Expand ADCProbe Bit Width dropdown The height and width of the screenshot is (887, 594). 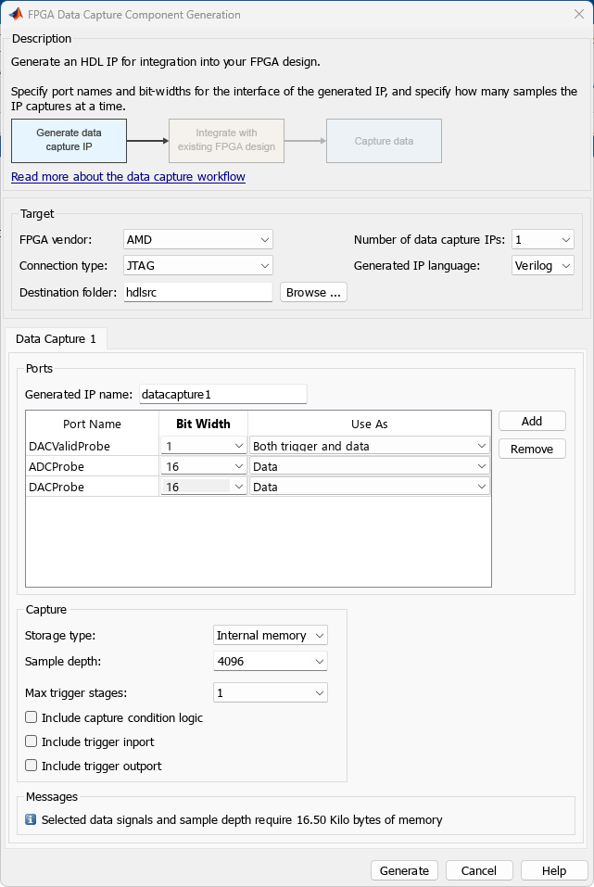(203, 467)
